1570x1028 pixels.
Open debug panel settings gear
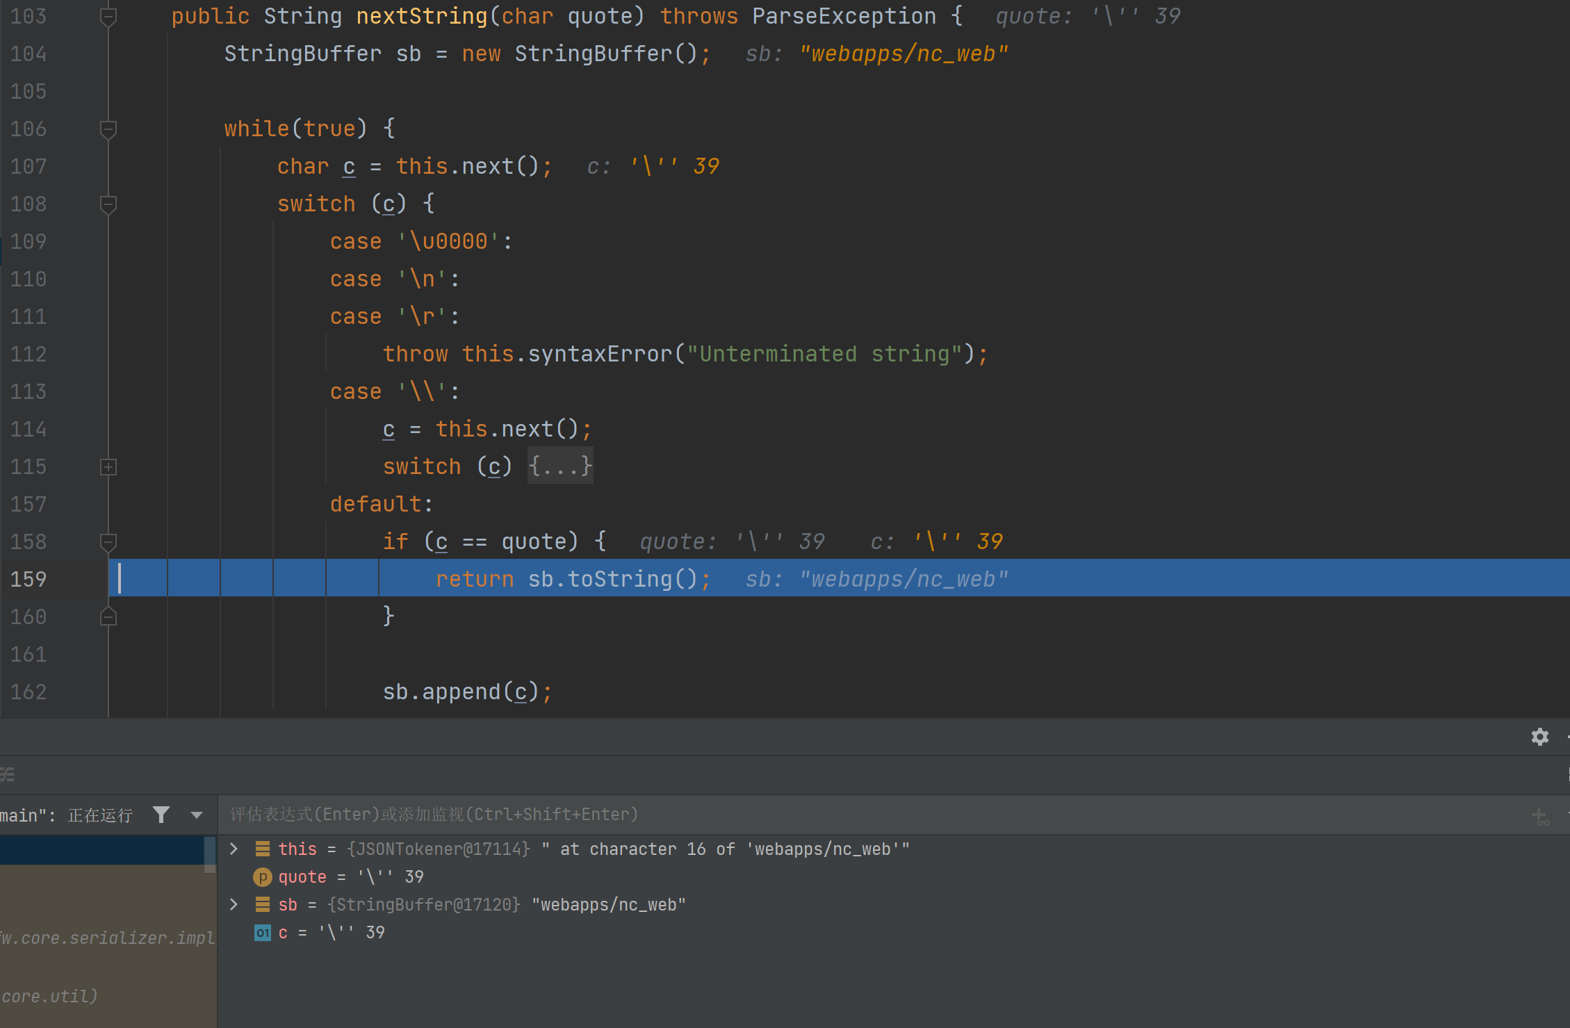pos(1539,737)
